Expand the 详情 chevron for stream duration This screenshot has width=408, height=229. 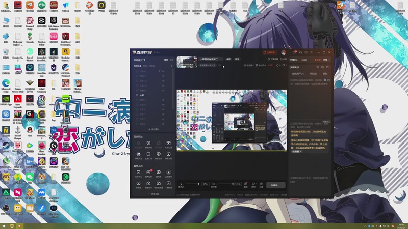point(326,60)
